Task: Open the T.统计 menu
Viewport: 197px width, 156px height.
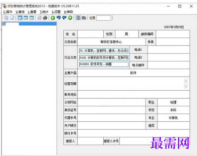Action: (x=44, y=12)
